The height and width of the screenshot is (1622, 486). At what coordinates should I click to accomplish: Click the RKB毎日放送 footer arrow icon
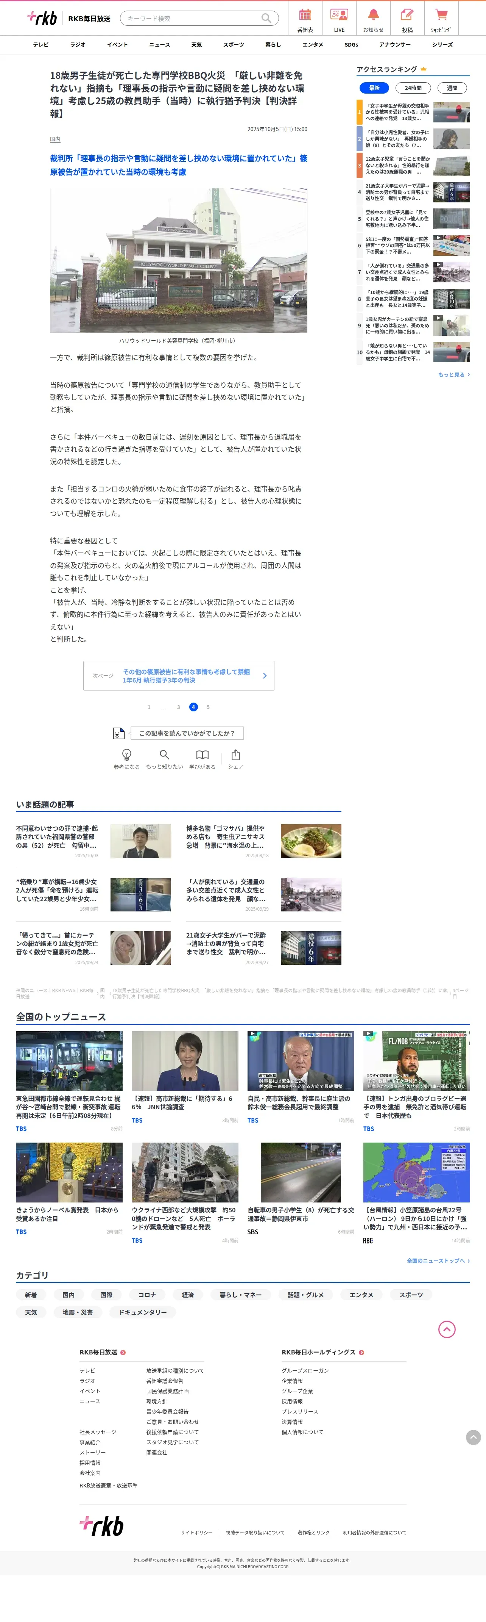pos(123,1352)
